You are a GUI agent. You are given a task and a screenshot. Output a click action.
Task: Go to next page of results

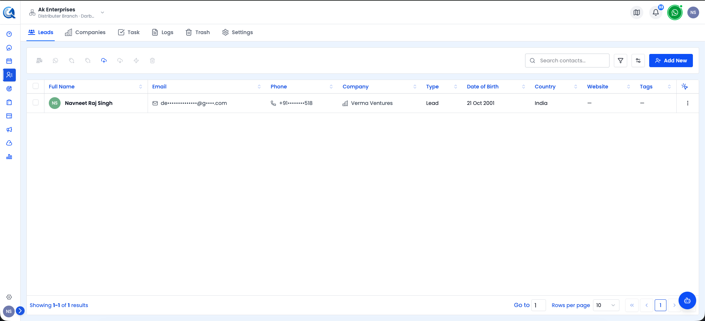tap(674, 305)
